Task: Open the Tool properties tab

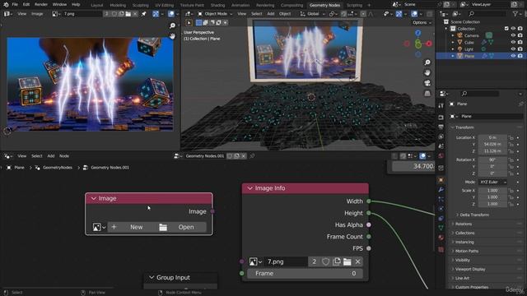Action: (x=441, y=105)
